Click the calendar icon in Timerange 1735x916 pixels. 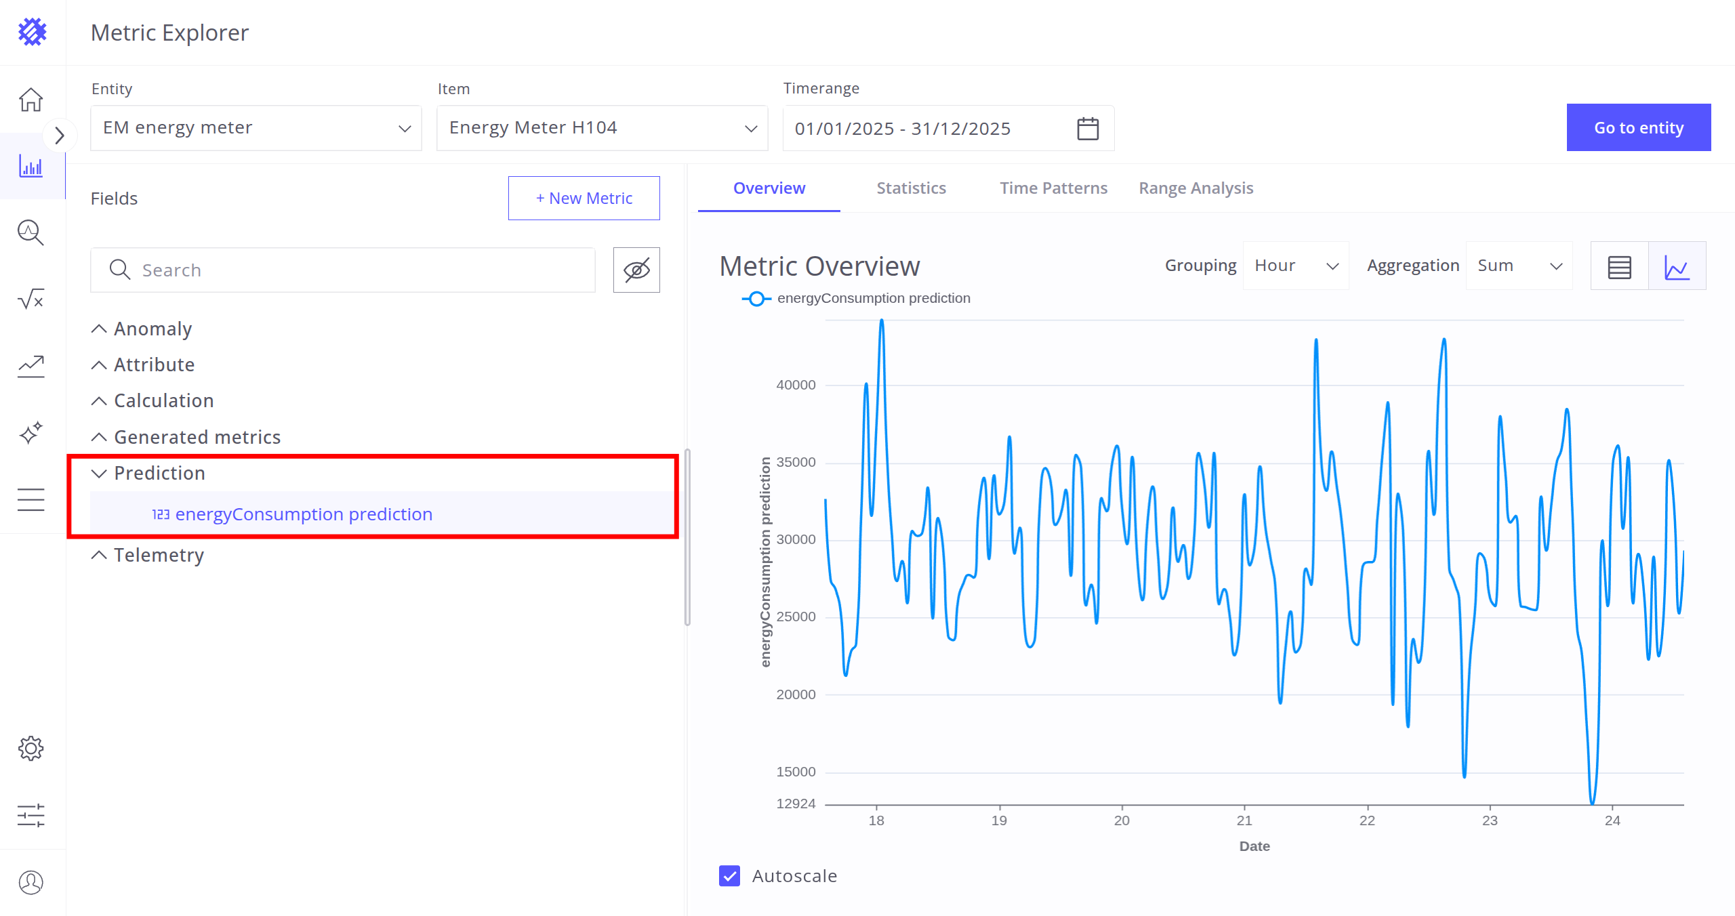tap(1088, 128)
